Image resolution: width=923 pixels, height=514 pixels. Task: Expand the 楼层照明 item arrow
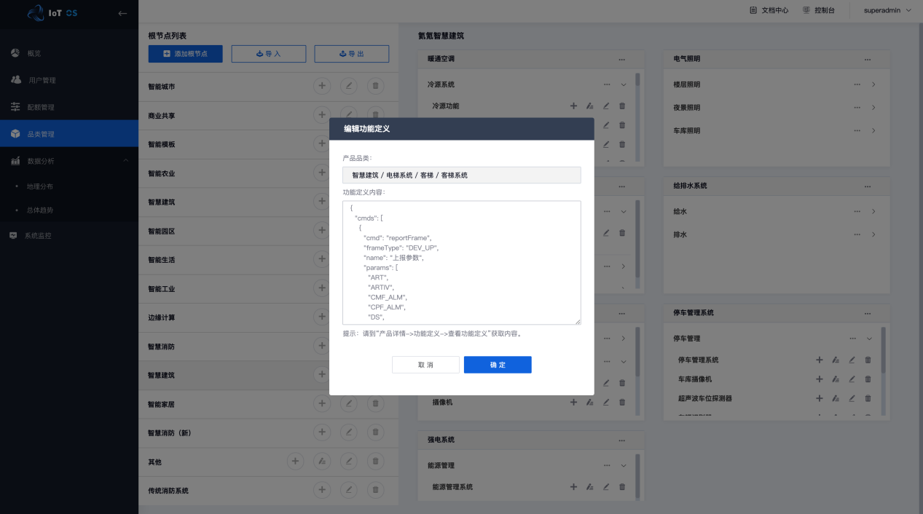(x=873, y=84)
